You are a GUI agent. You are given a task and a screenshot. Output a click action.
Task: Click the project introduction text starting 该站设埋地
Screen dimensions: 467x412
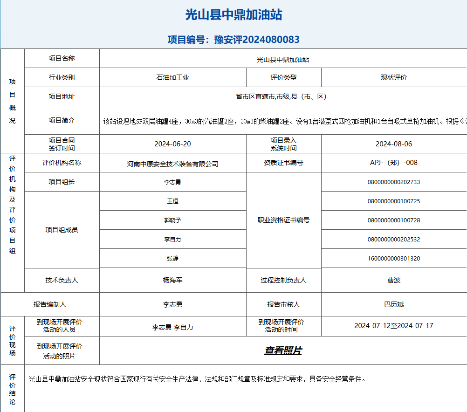coord(285,121)
